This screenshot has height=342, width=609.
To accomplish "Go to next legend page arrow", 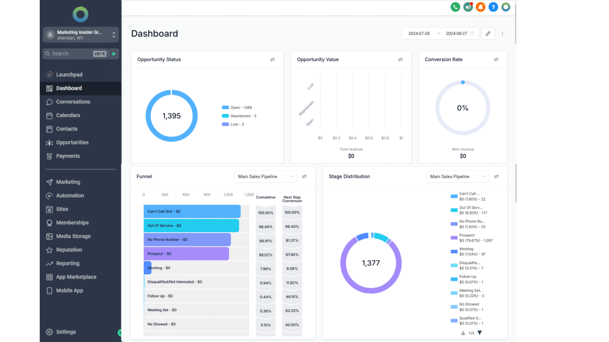I will point(480,333).
